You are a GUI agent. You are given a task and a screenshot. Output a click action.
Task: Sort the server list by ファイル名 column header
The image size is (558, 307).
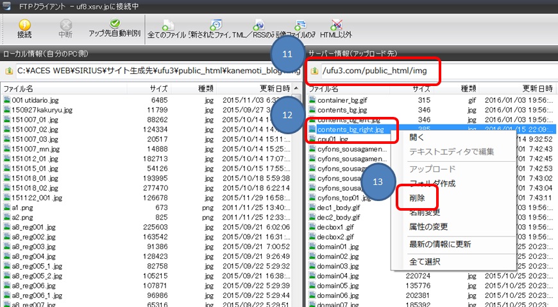pos(325,89)
